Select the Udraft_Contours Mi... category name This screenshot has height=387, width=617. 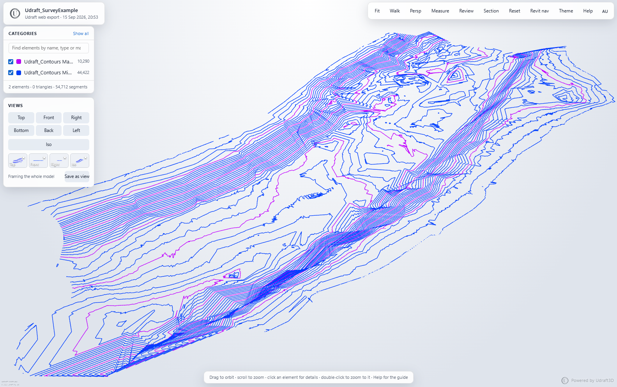tap(48, 72)
